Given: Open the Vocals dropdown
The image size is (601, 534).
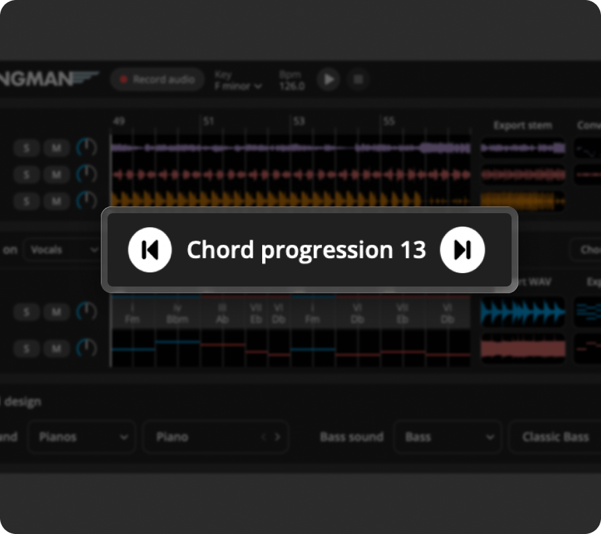Looking at the screenshot, I should pyautogui.click(x=61, y=250).
